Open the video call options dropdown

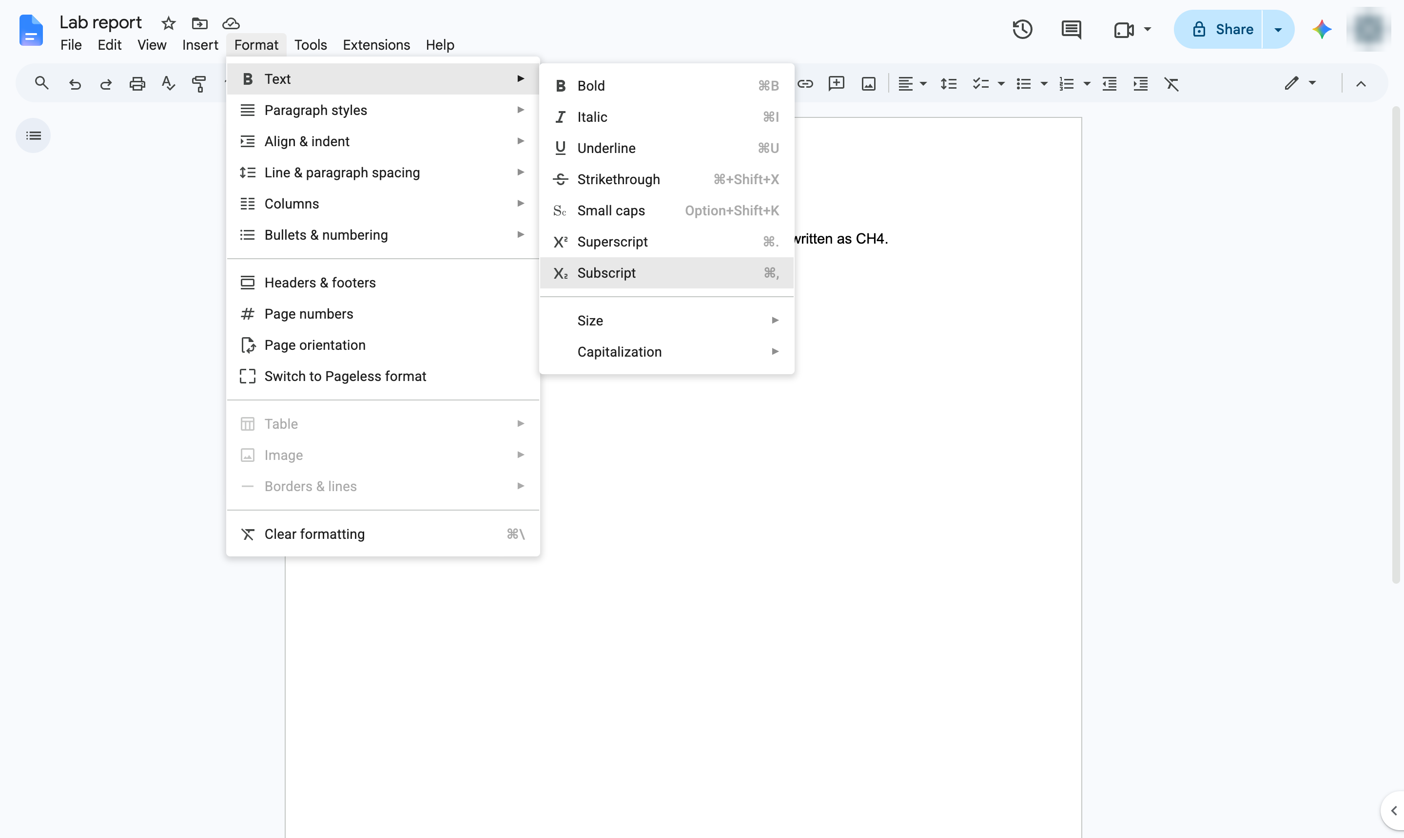pyautogui.click(x=1147, y=29)
